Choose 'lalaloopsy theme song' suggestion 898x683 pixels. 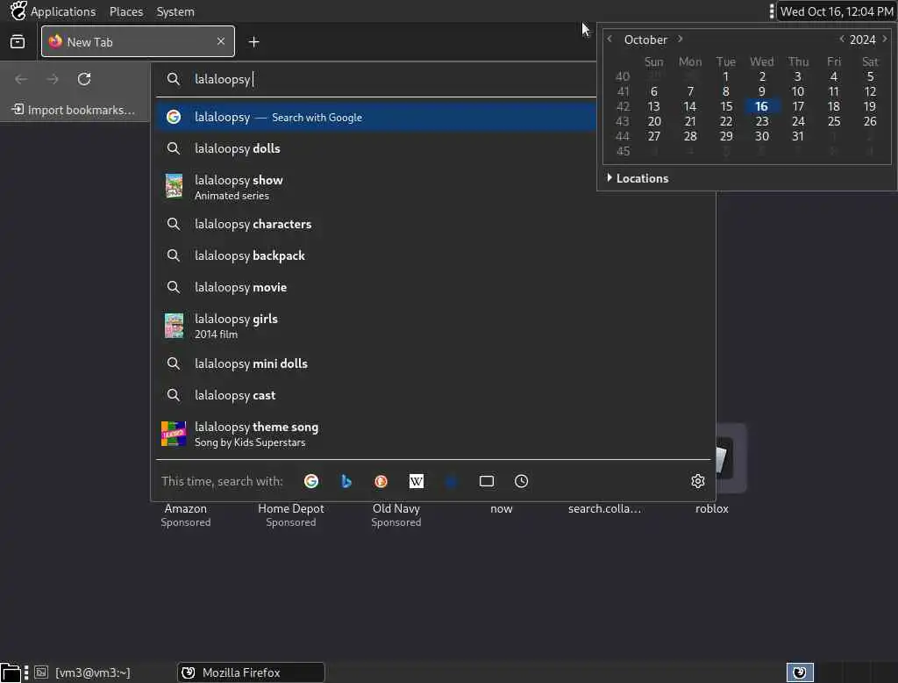click(x=435, y=434)
